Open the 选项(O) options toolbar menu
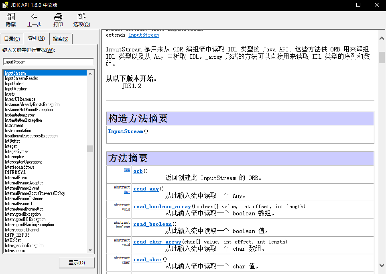The height and width of the screenshot is (274, 386). pos(81,20)
